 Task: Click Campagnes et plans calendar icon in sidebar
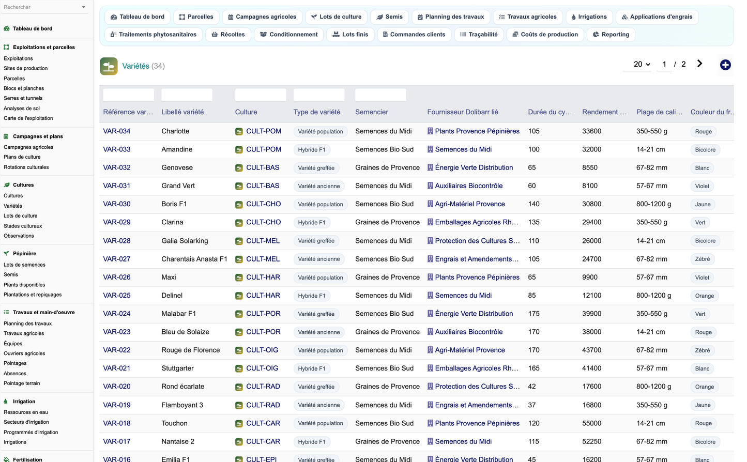pos(6,136)
